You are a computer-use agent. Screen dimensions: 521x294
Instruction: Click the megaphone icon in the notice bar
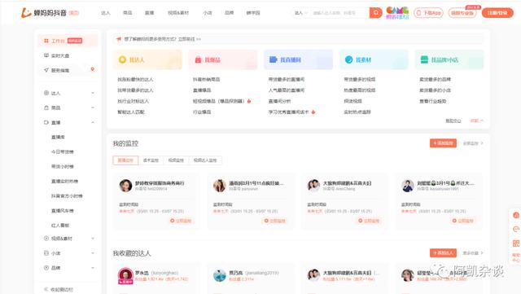pos(119,39)
